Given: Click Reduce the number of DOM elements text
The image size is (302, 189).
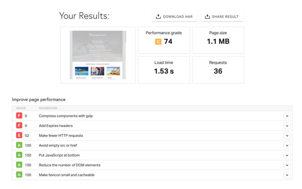Looking at the screenshot, I should click(70, 165).
